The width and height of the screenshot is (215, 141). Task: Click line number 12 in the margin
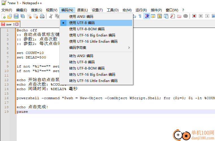[x=6, y=80]
